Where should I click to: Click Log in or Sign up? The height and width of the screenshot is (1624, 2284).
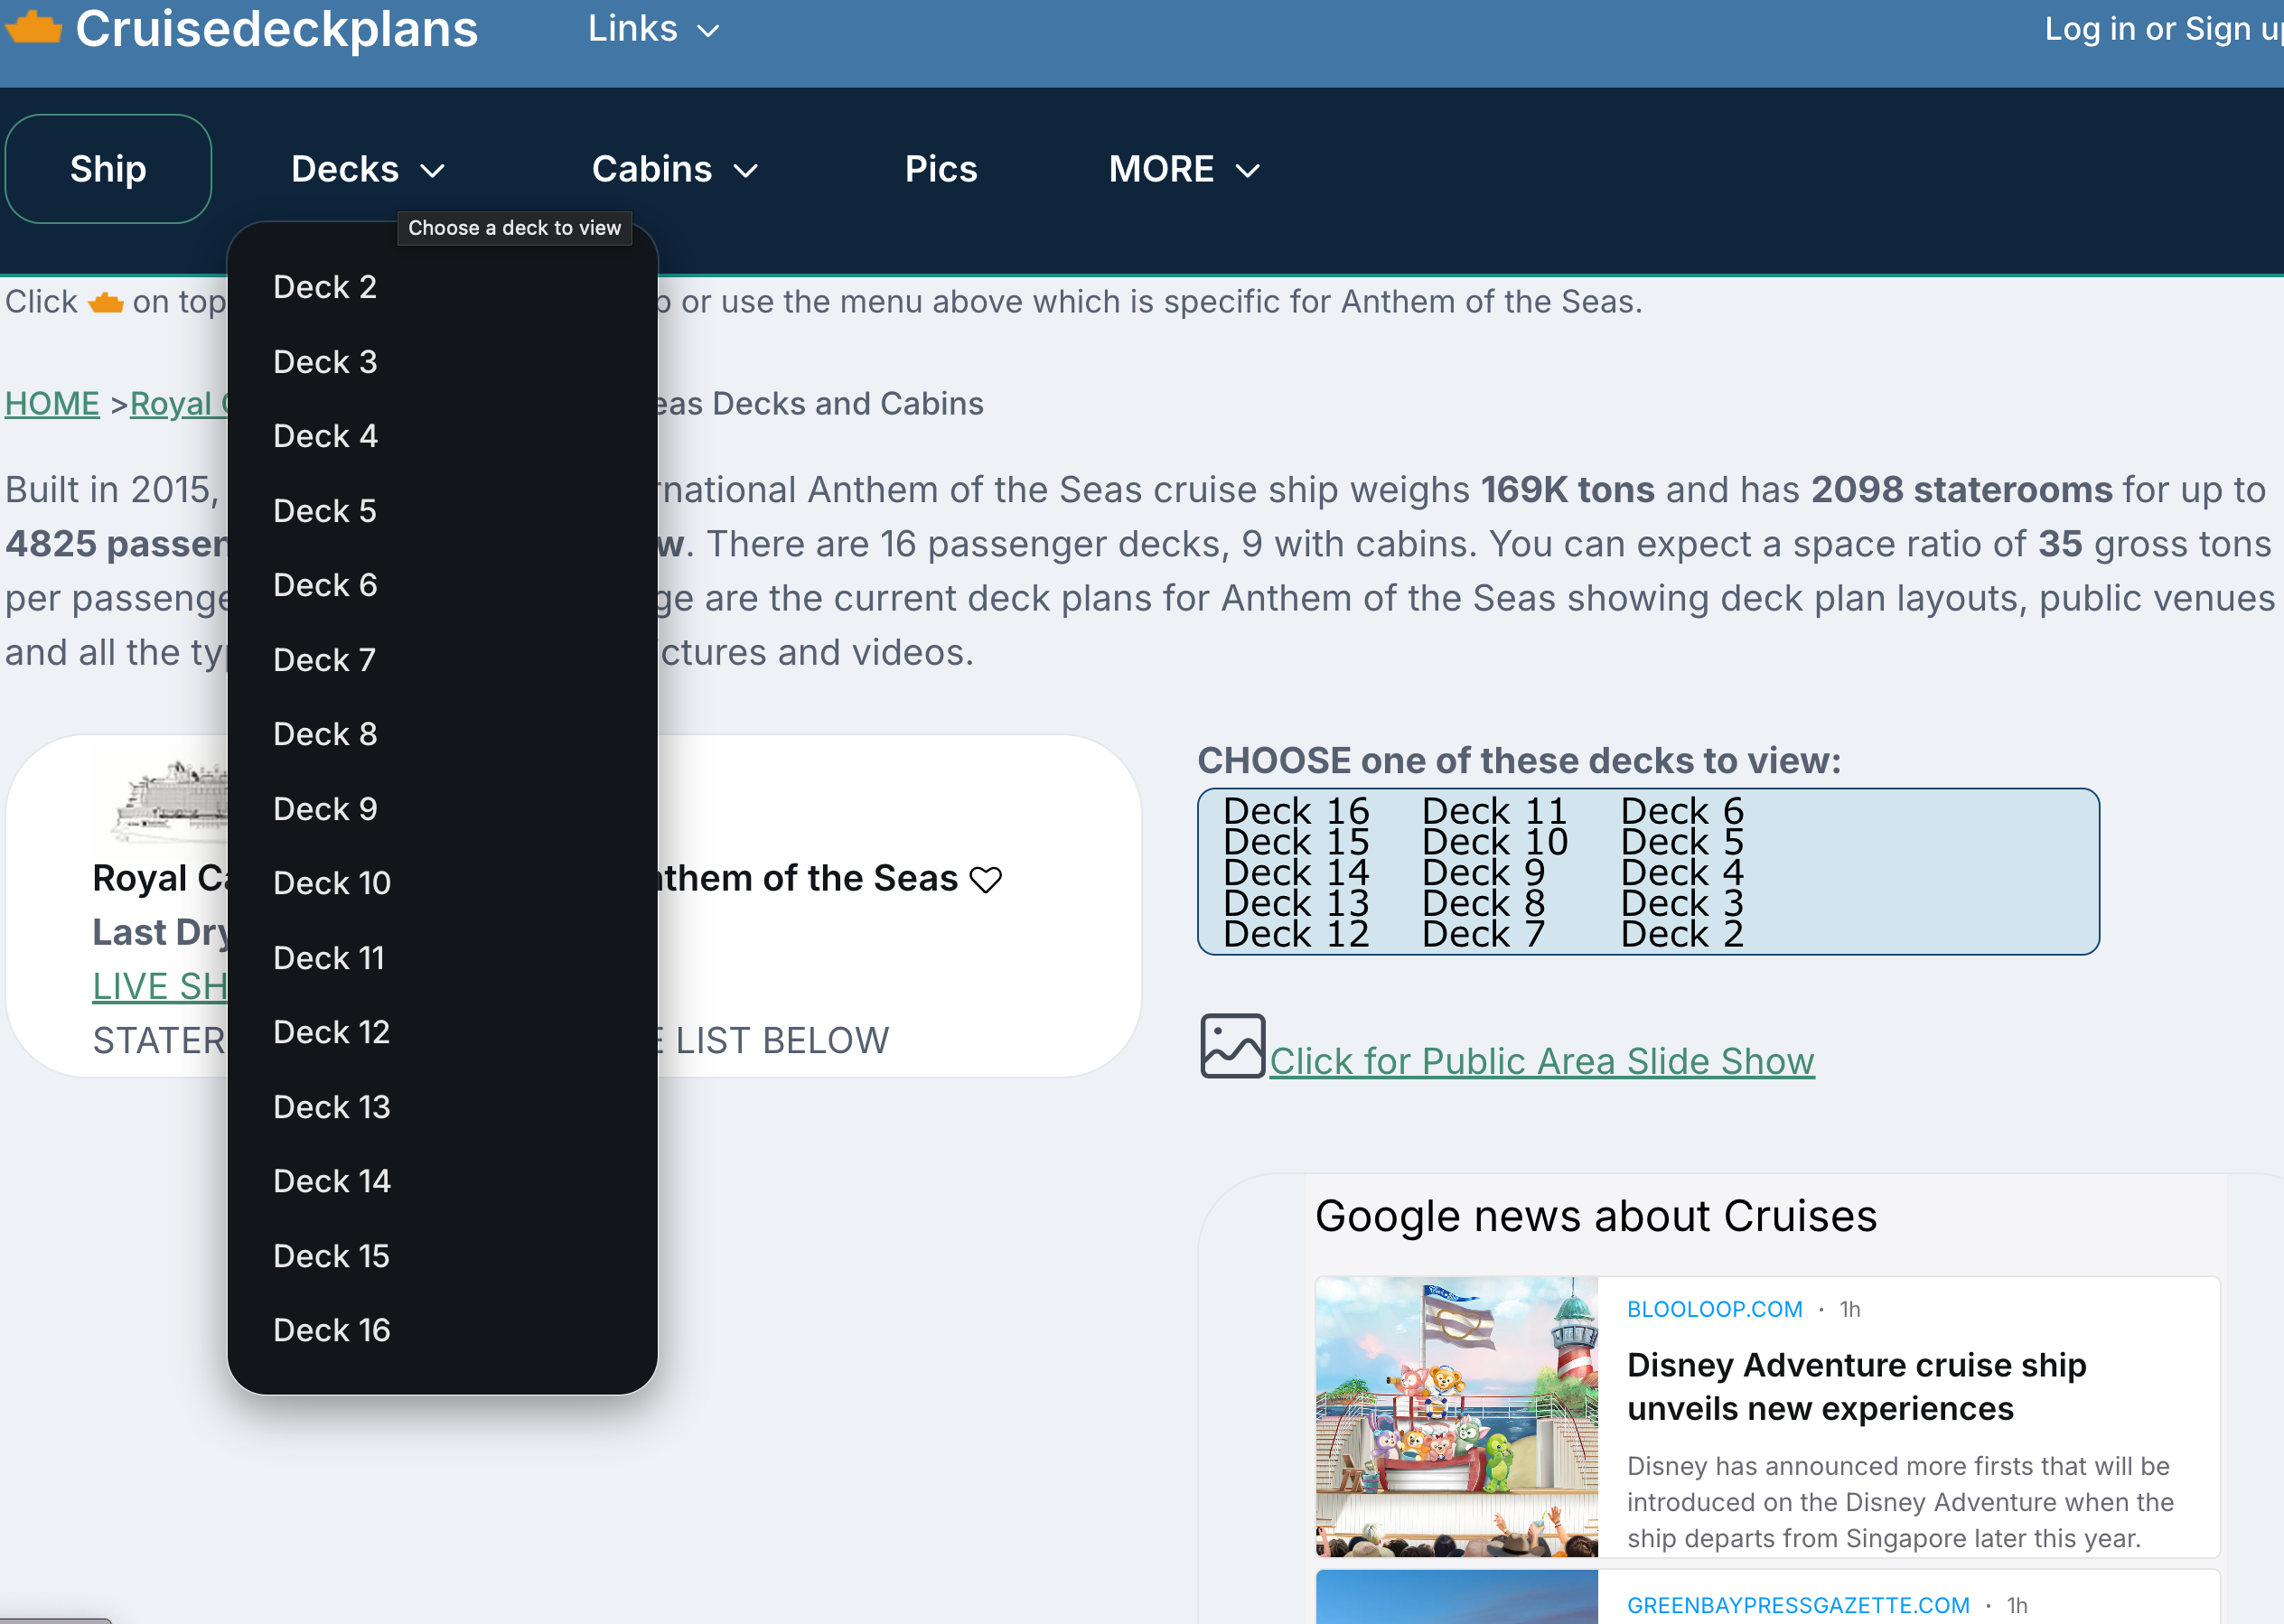[2160, 29]
